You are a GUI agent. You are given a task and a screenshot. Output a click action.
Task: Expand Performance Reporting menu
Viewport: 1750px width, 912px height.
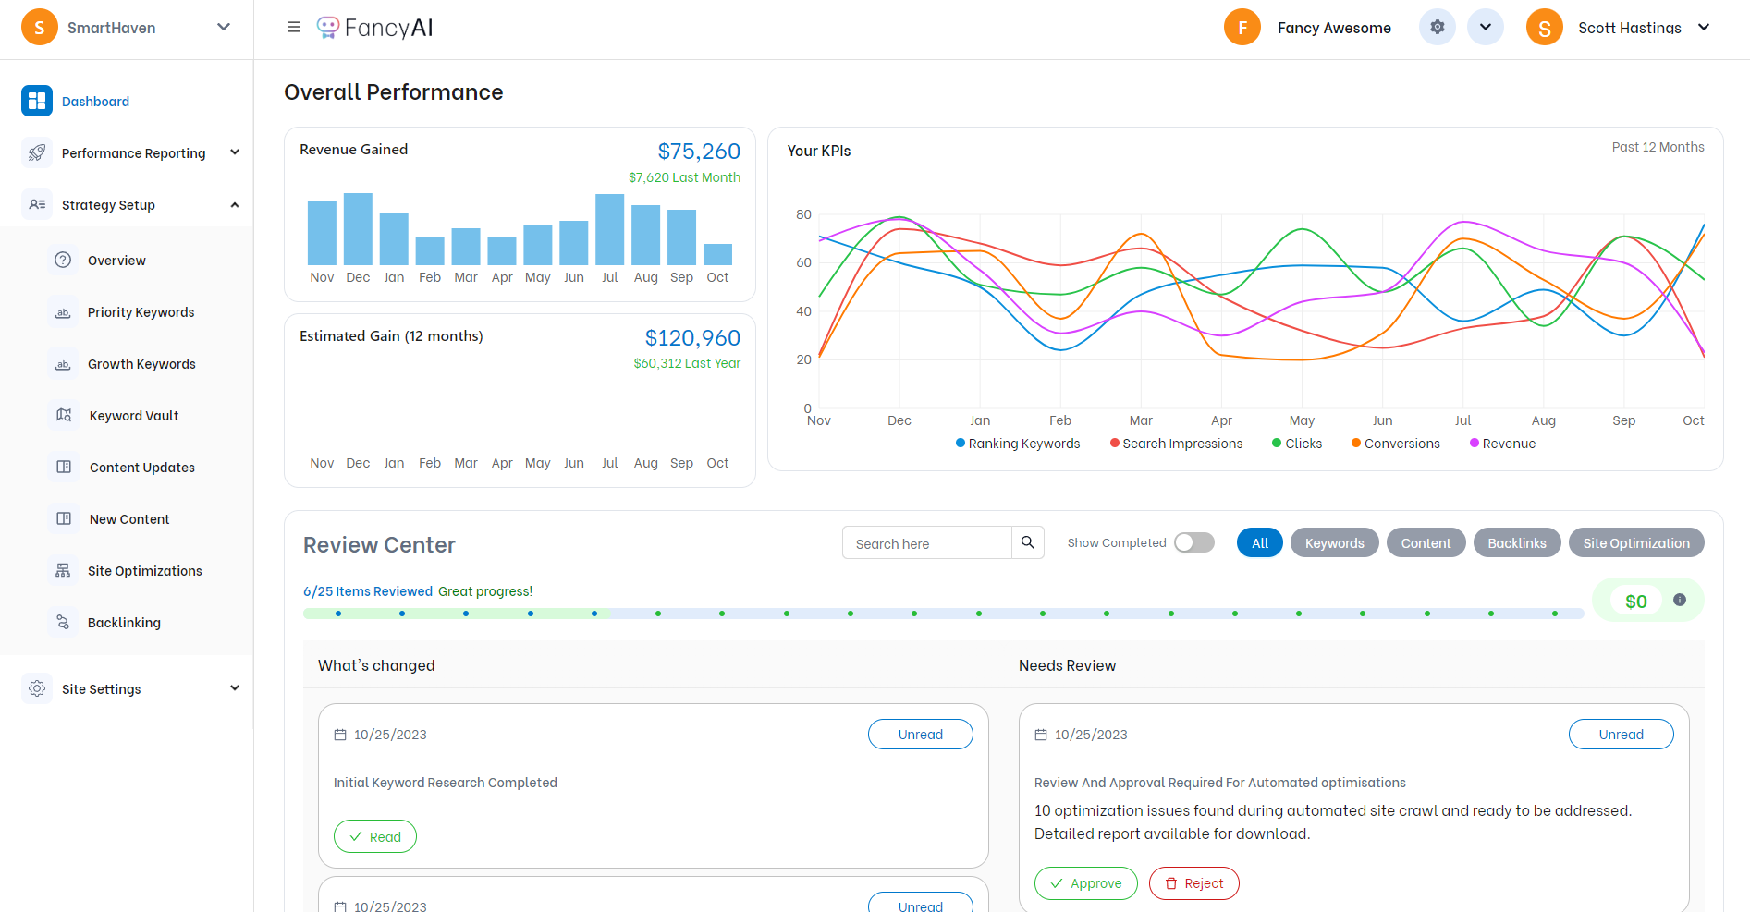click(133, 153)
